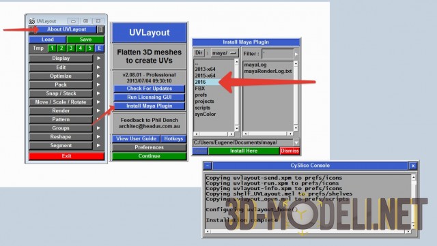Click the green Install Here button
This screenshot has height=246, width=437.
[x=244, y=151]
